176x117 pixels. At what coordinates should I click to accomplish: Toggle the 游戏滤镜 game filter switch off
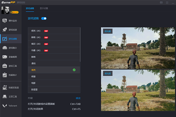[x=44, y=18]
